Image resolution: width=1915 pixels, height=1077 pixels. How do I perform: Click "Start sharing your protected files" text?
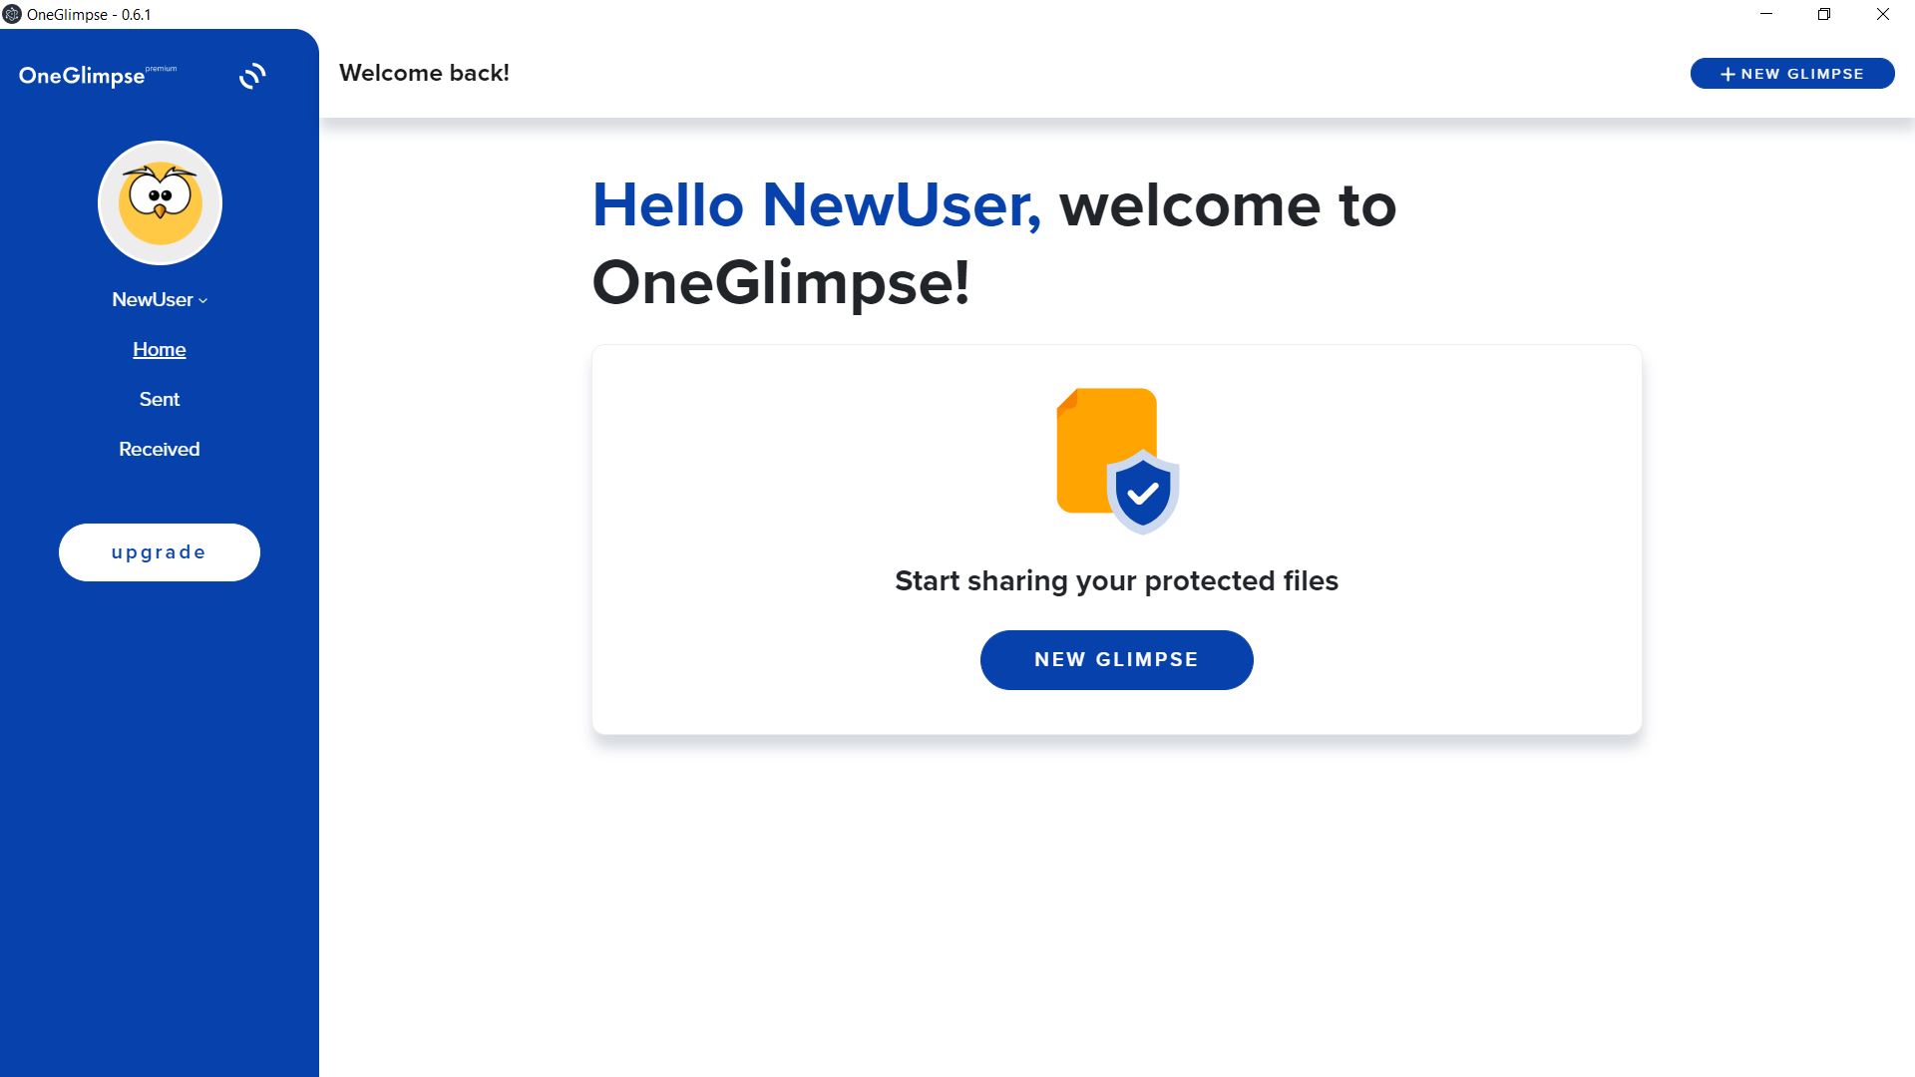[1116, 581]
